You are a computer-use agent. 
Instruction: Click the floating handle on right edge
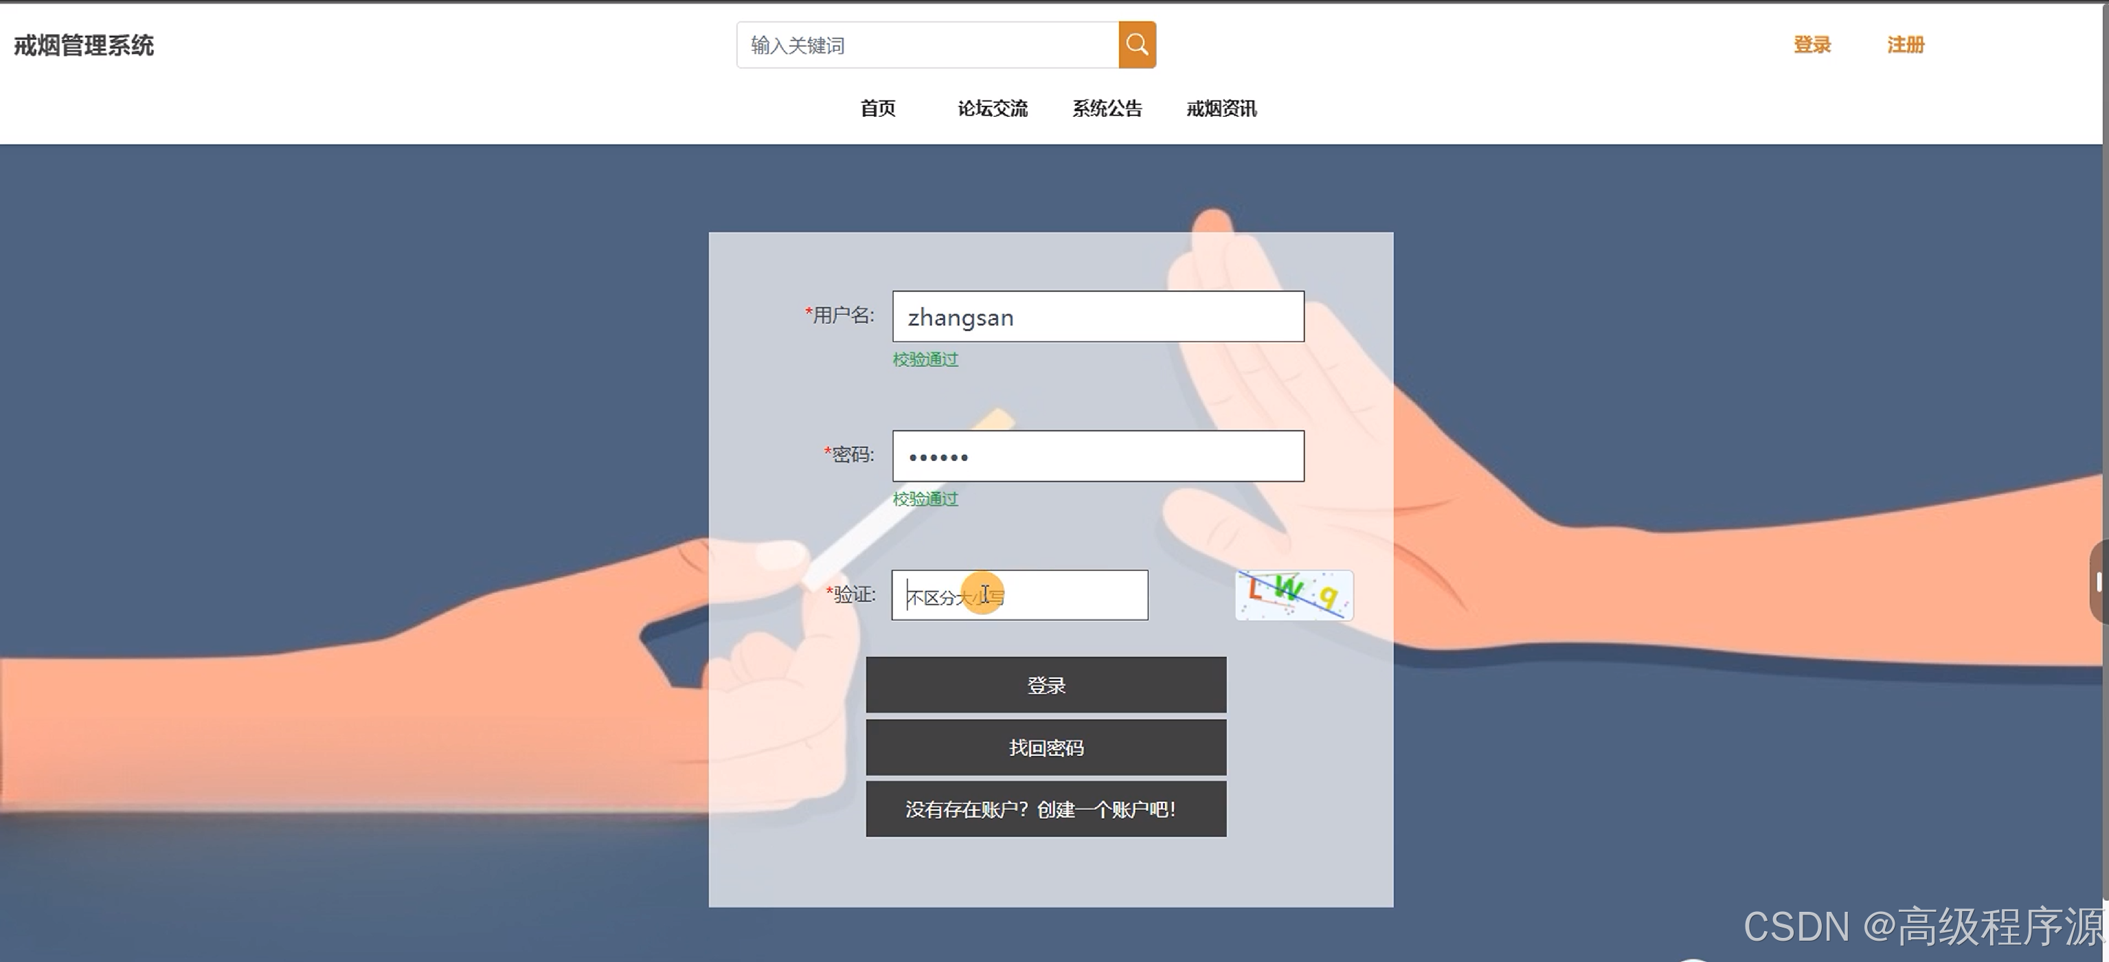tap(2099, 582)
